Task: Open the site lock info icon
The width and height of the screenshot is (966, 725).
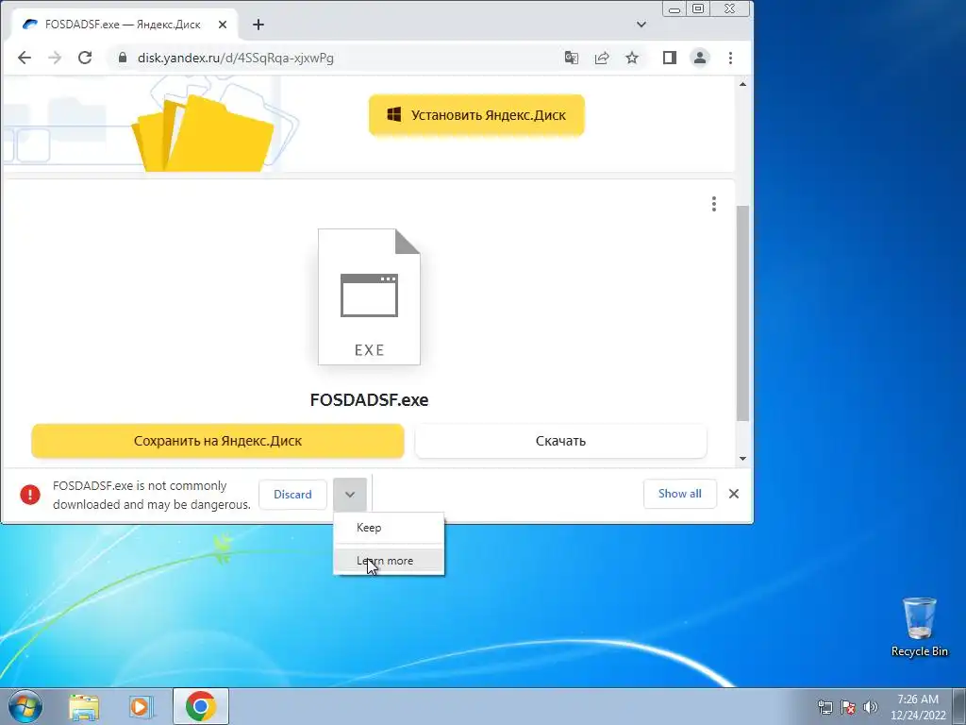Action: click(x=123, y=58)
